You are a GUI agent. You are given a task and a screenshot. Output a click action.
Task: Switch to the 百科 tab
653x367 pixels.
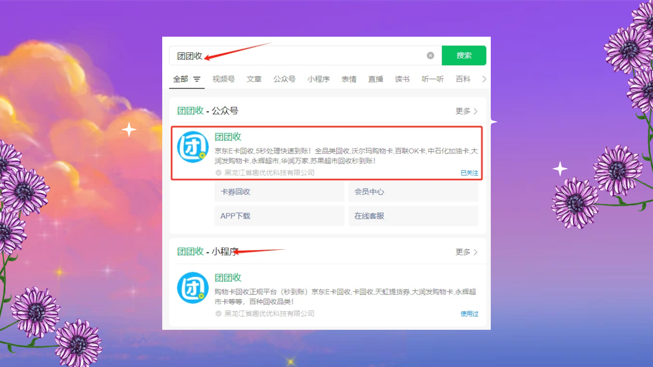(x=463, y=79)
